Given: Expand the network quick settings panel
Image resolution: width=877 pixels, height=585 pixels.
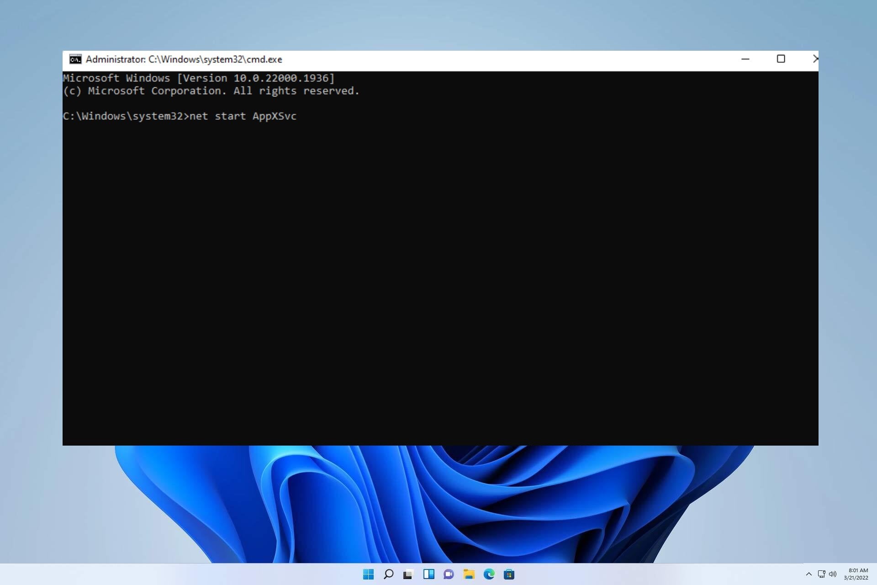Looking at the screenshot, I should [821, 574].
